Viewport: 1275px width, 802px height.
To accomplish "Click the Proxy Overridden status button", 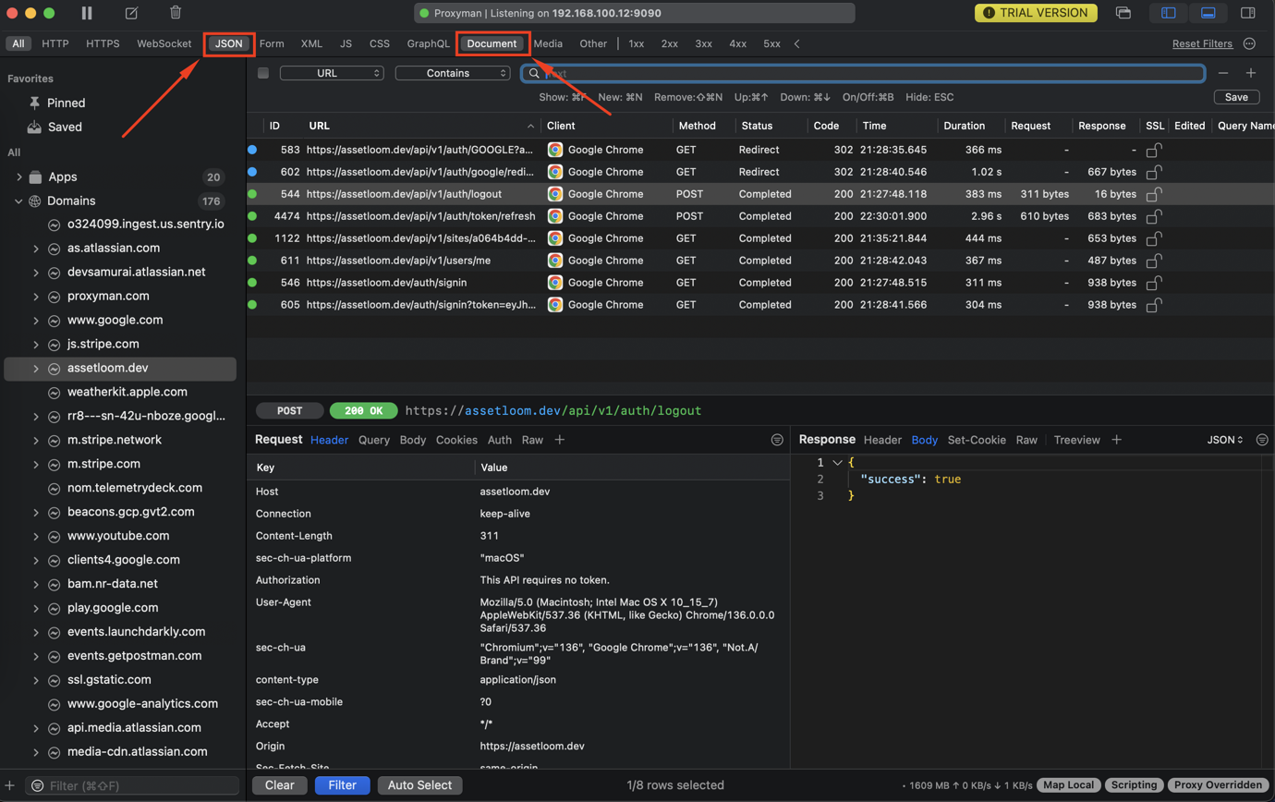I will tap(1218, 785).
